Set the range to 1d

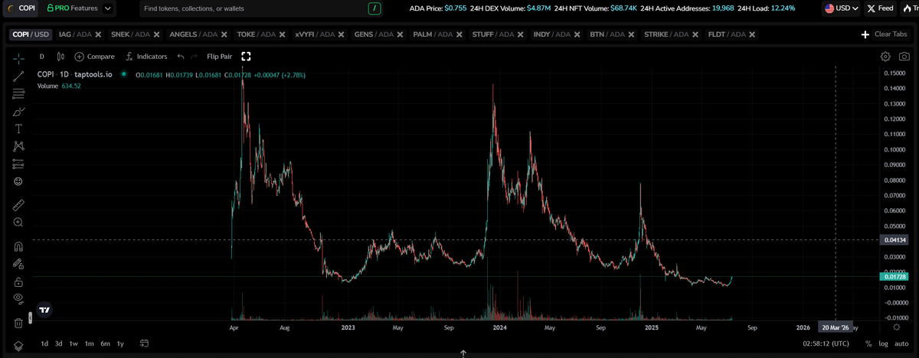coord(44,343)
